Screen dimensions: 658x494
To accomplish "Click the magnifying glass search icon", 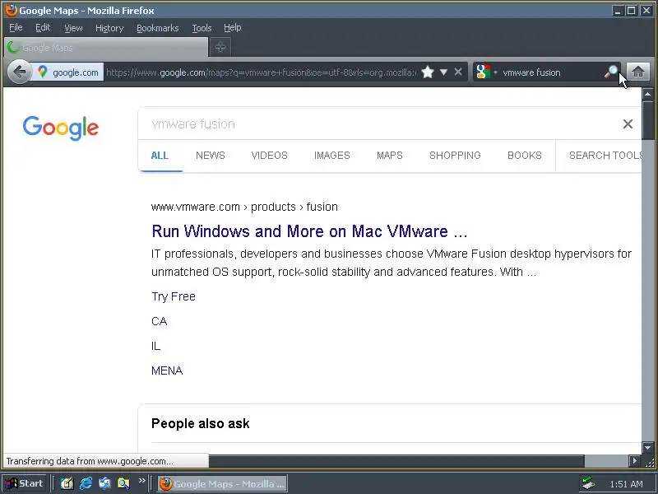I will [611, 72].
